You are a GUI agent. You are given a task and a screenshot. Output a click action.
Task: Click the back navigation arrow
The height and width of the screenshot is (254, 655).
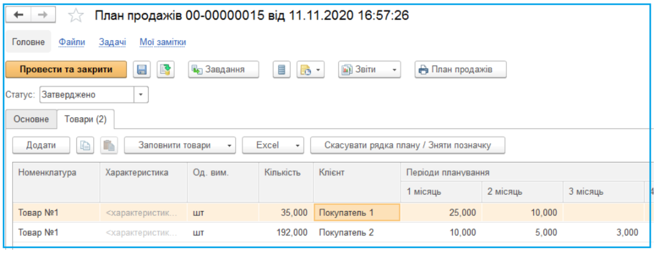[18, 15]
